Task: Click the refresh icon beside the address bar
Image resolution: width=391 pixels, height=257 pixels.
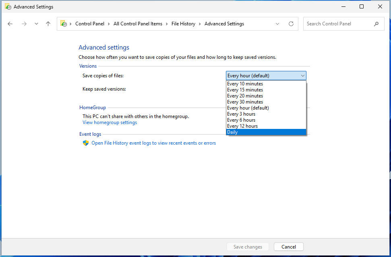Action: click(291, 24)
